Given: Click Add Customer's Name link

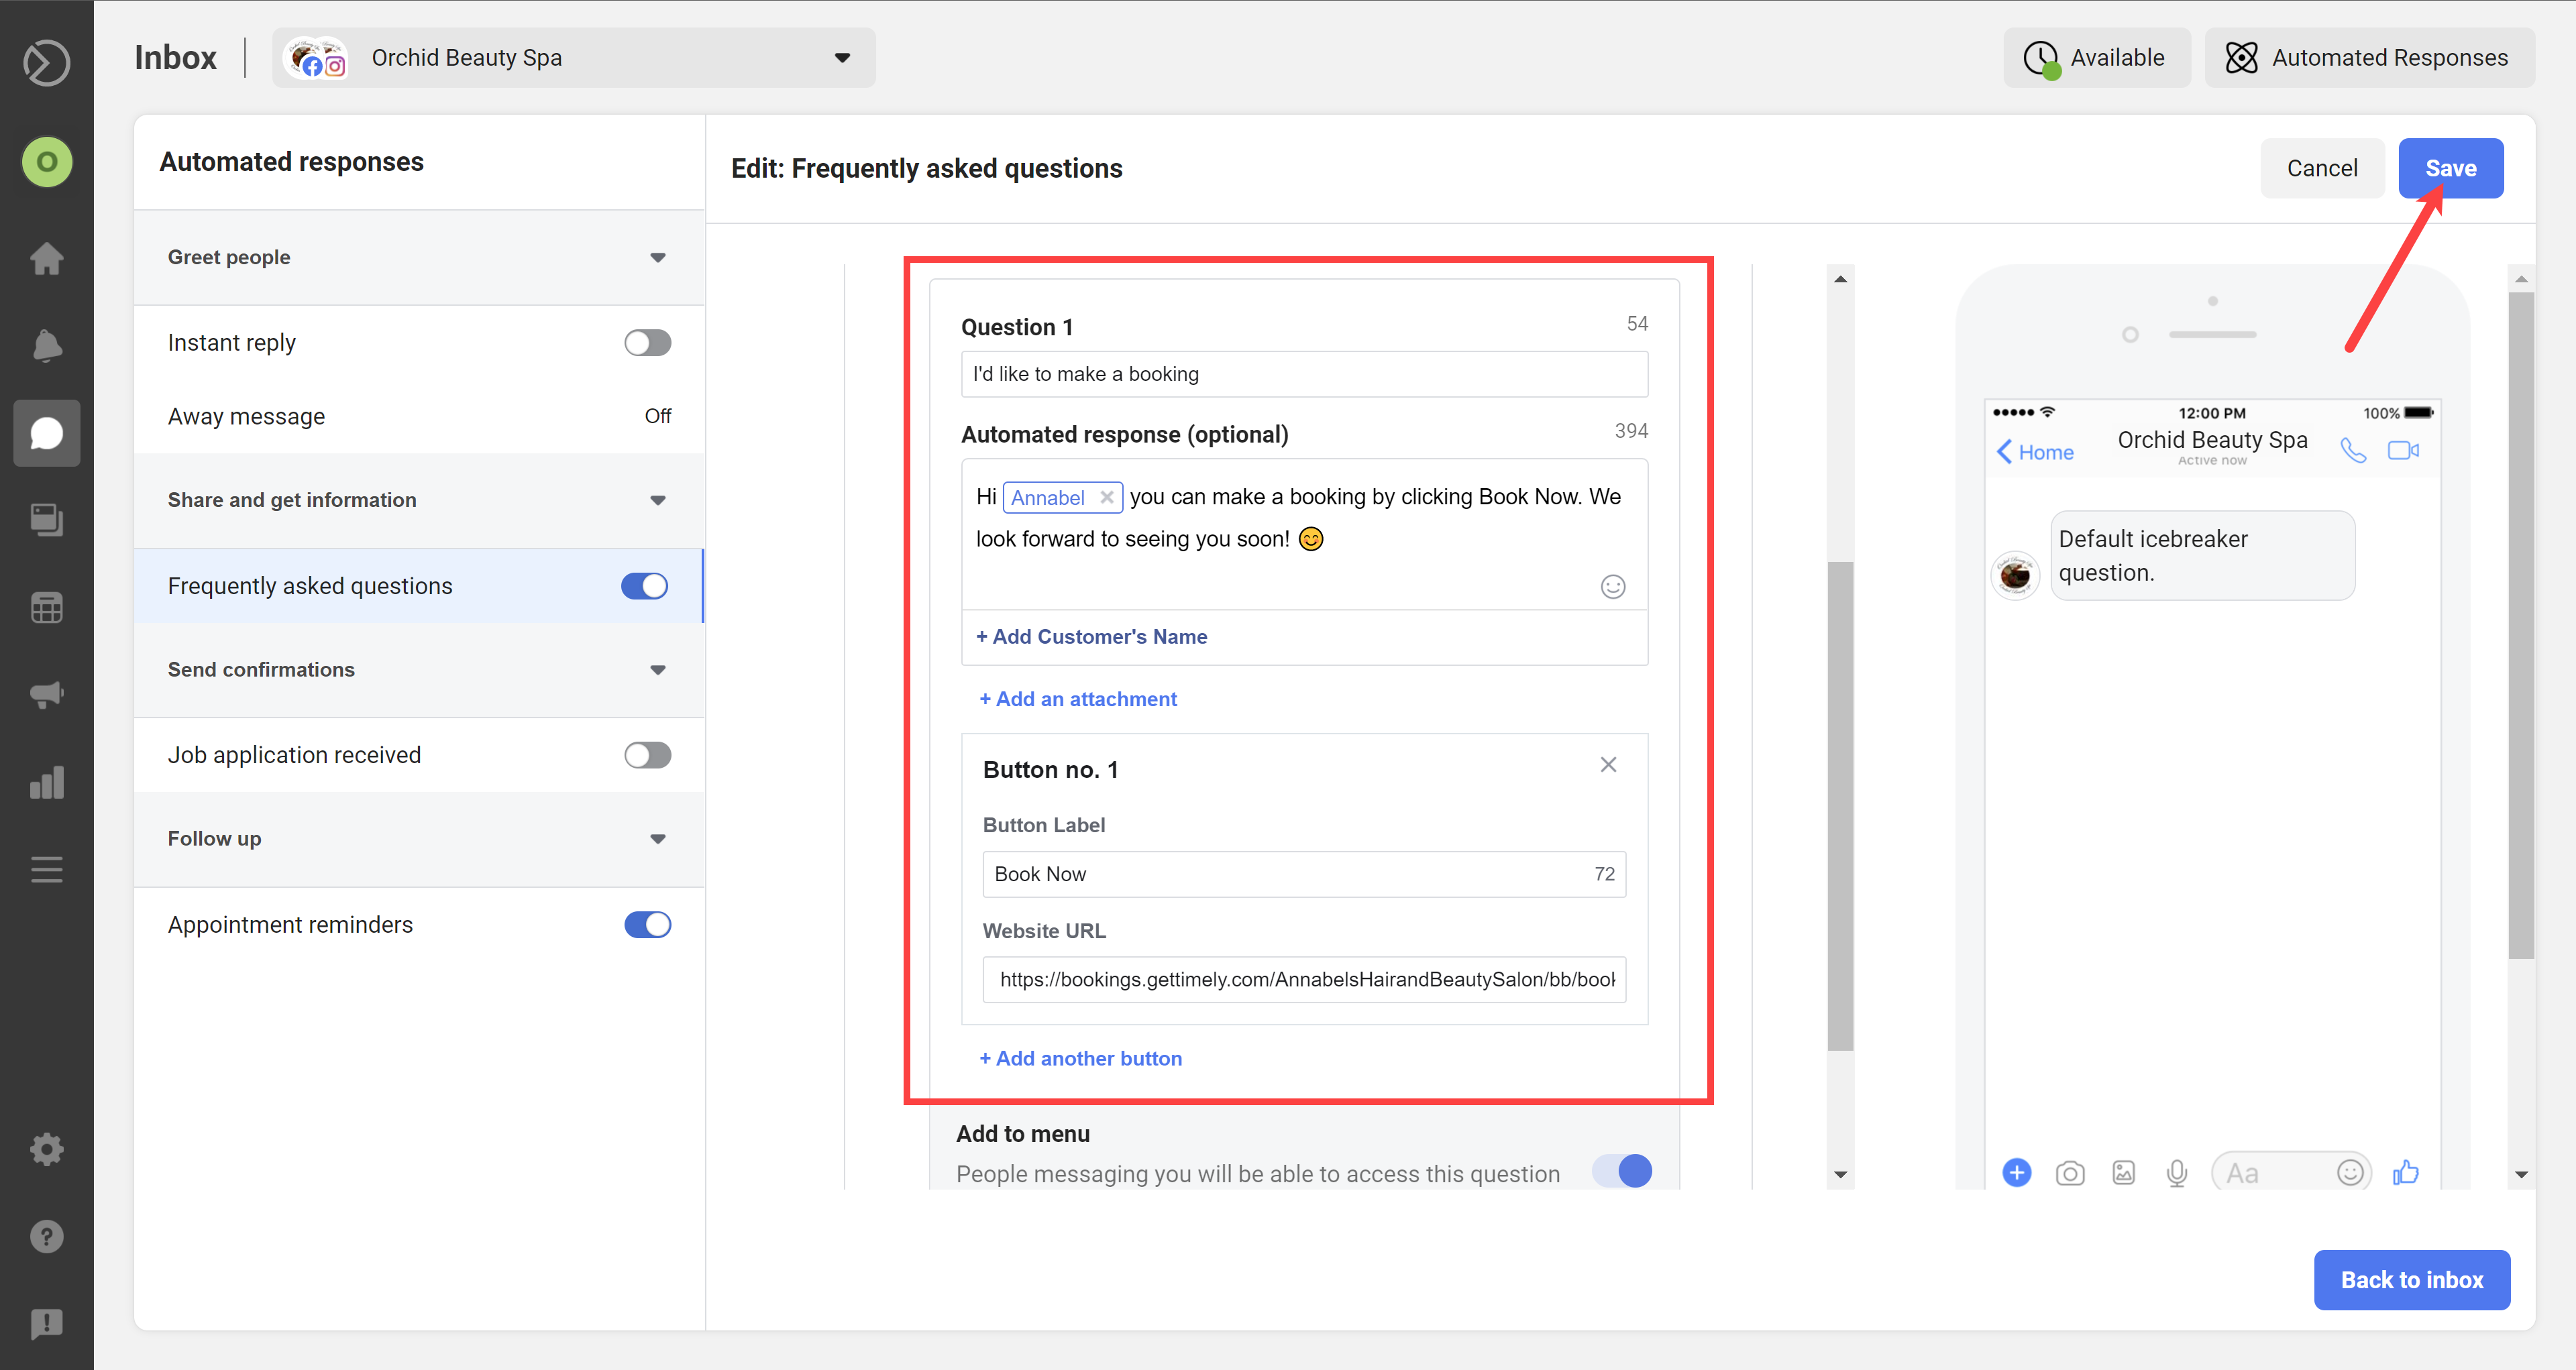Looking at the screenshot, I should point(1091,636).
